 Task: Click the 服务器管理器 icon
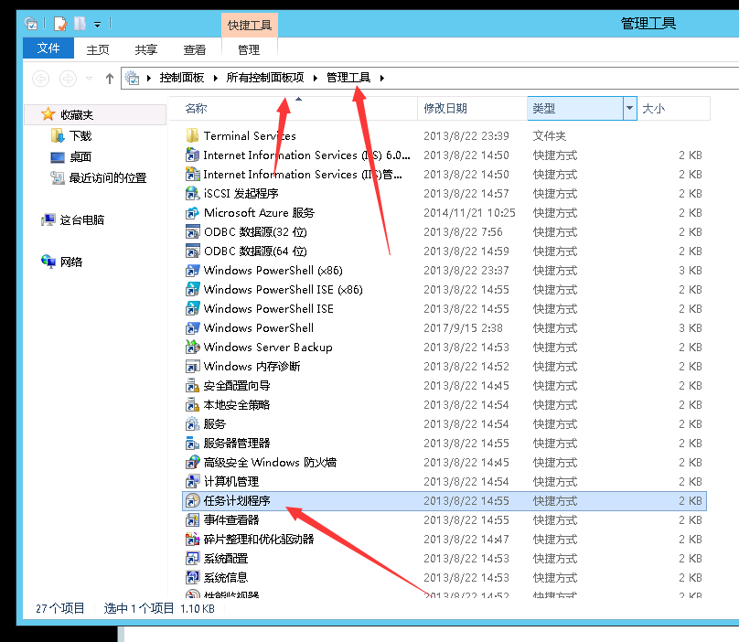click(x=192, y=443)
